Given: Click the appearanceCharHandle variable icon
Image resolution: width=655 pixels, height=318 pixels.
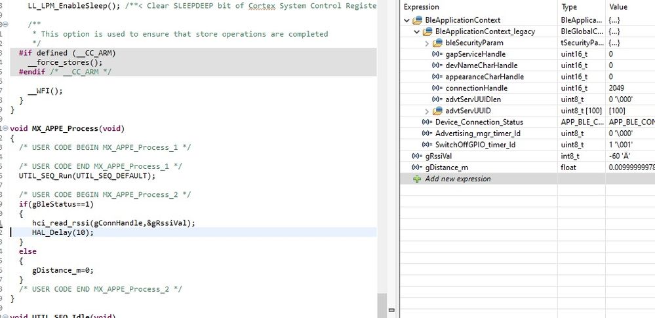Looking at the screenshot, I should [x=437, y=77].
